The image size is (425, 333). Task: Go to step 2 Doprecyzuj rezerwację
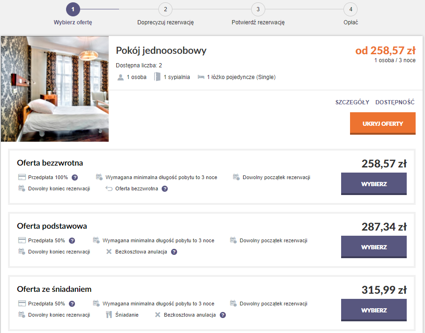[165, 9]
